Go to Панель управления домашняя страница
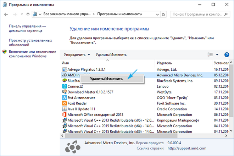234x156 pixels. [x=27, y=29]
